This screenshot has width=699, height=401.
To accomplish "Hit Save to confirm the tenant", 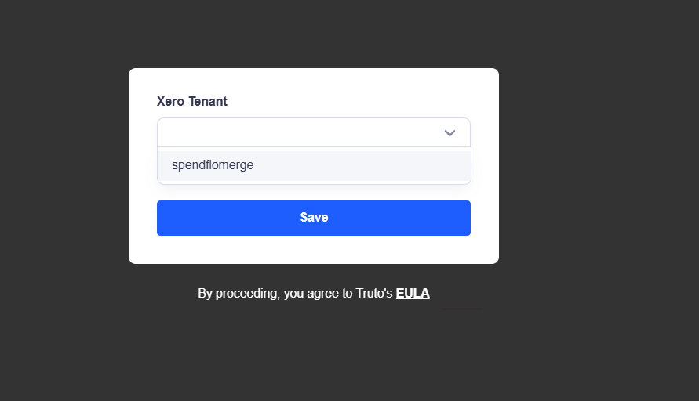I will click(x=313, y=218).
